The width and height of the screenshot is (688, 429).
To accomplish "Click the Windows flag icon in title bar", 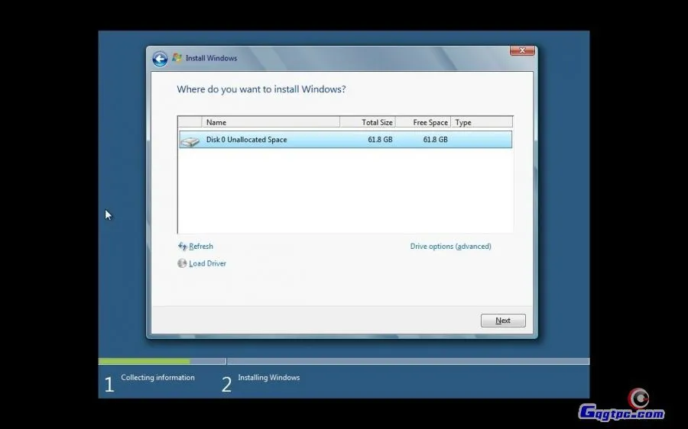I will coord(177,58).
